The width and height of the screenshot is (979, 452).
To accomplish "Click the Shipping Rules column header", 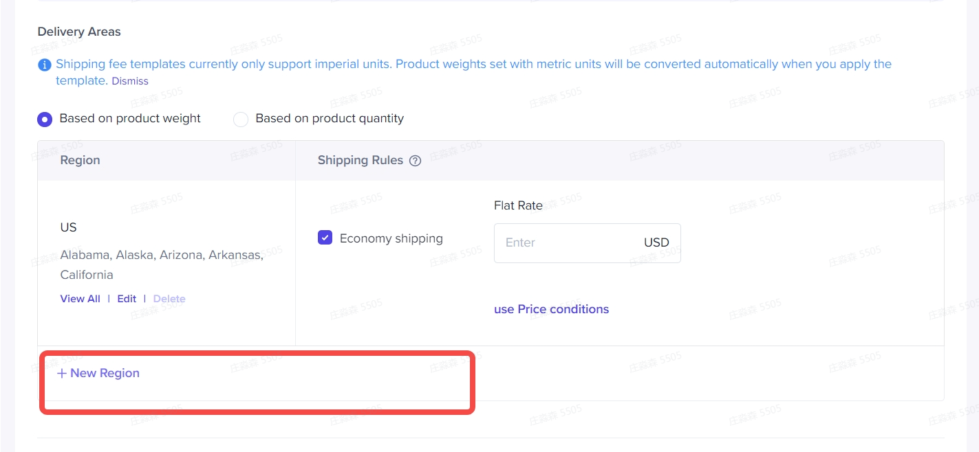I will 360,160.
